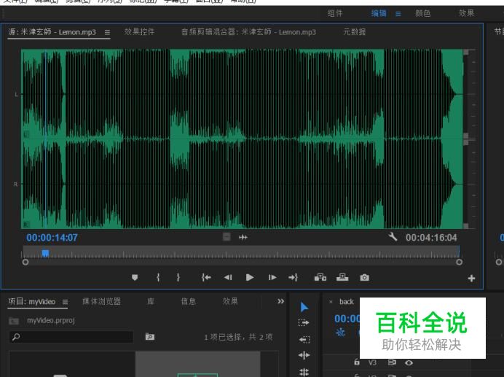Click the Export Frame camera icon

click(364, 277)
